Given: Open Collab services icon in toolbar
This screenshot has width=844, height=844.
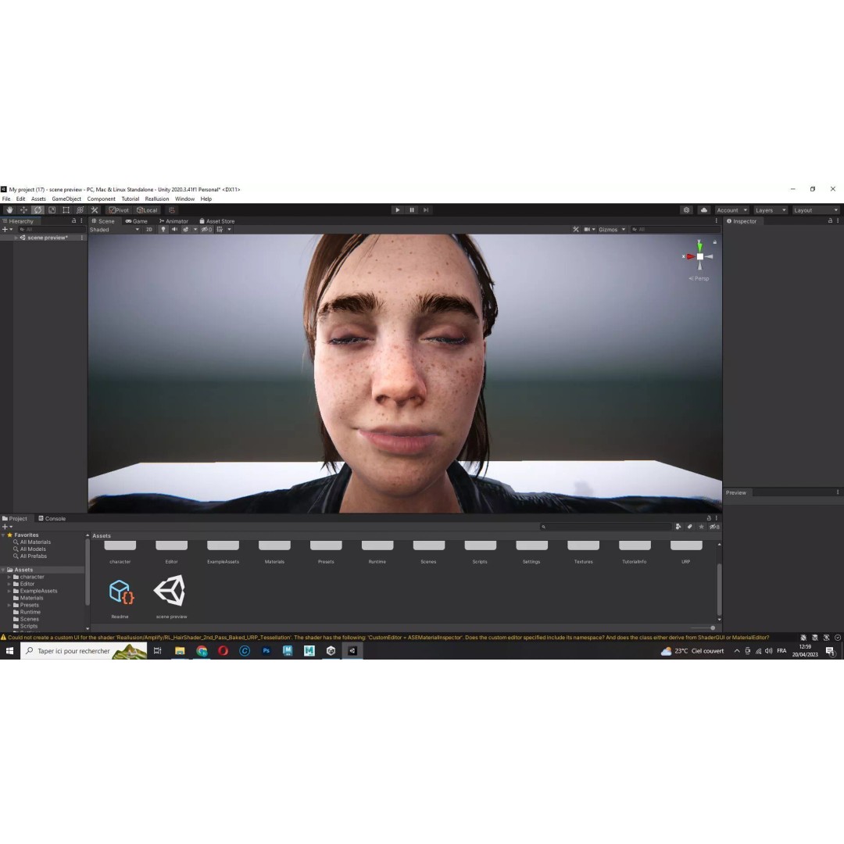Looking at the screenshot, I should (686, 210).
